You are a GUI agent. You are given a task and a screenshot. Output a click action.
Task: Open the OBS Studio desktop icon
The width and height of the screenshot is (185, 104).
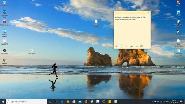tap(5, 52)
